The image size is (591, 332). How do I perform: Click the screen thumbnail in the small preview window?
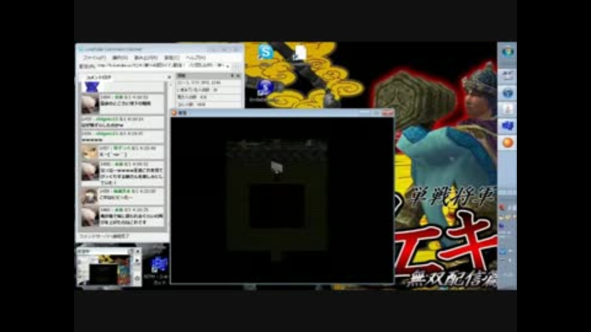coord(104,270)
